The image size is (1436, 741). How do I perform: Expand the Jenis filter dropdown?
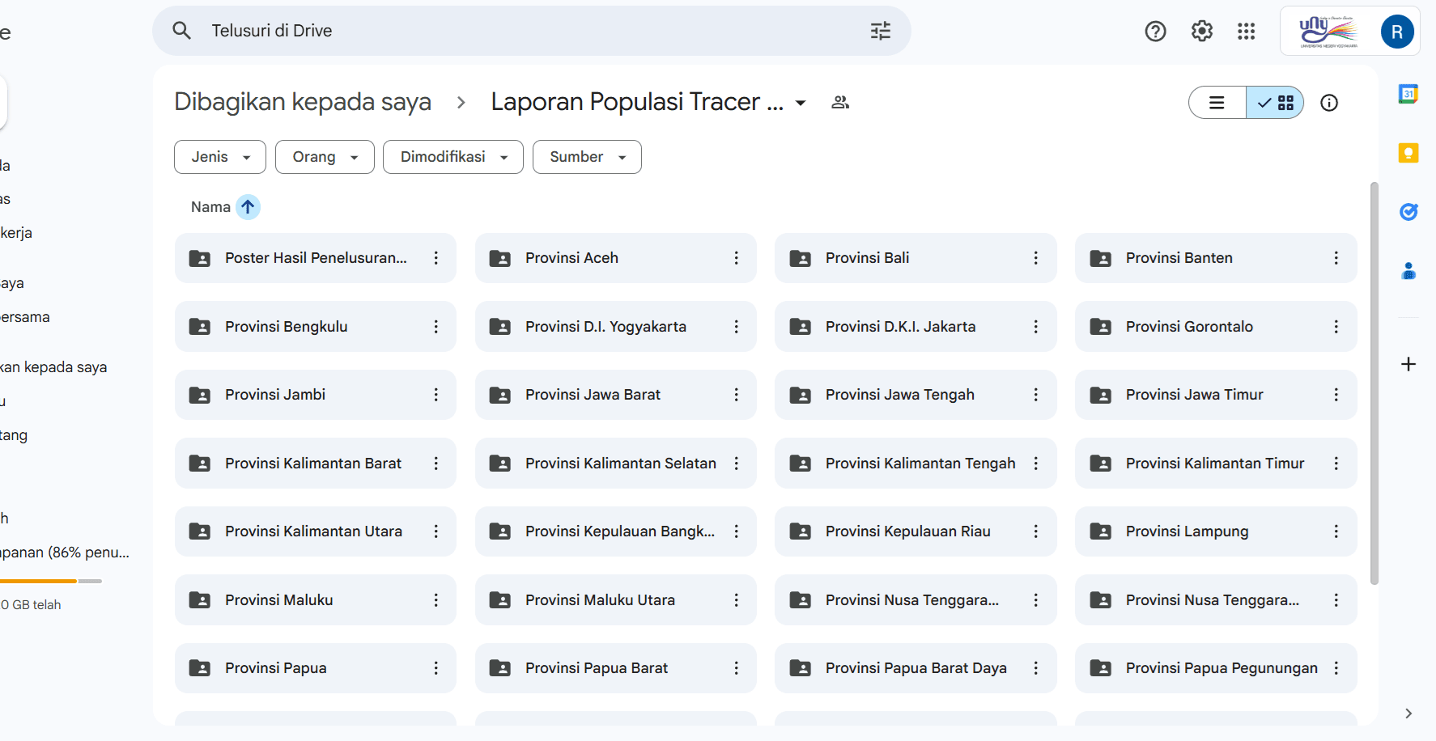220,157
